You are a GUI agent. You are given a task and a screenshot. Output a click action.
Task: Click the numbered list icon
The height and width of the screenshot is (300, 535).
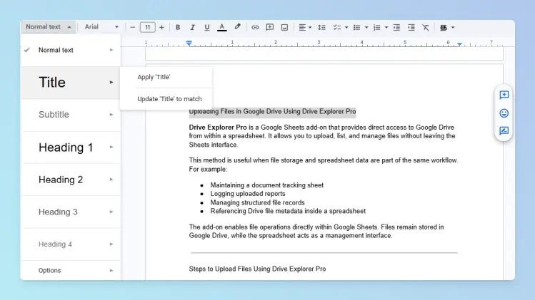tap(376, 27)
